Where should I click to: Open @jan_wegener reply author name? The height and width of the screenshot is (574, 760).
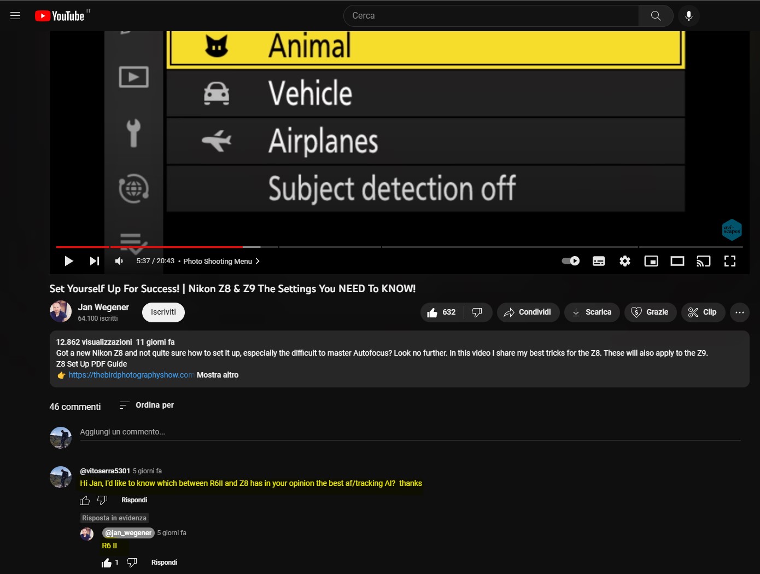(x=128, y=533)
